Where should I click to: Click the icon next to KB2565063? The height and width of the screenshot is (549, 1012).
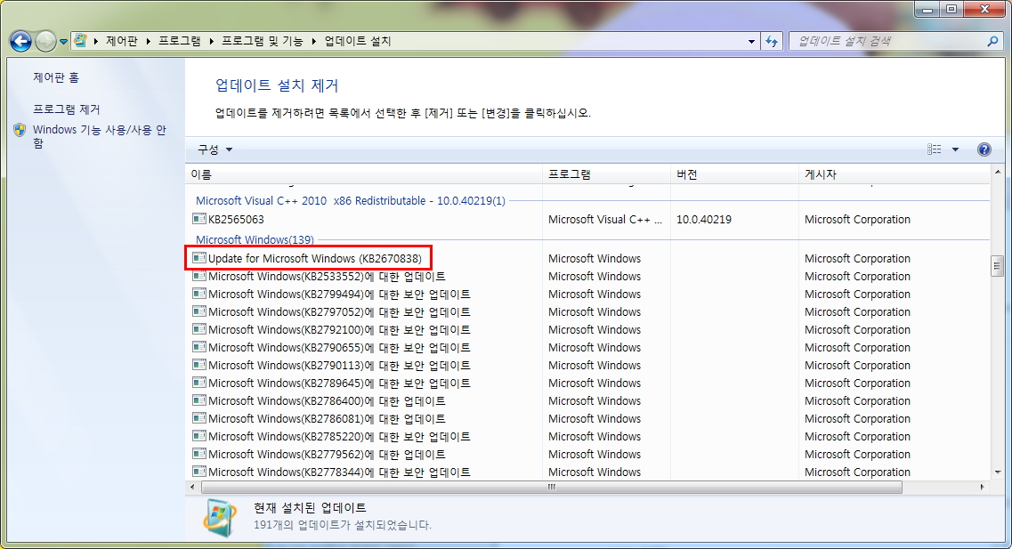point(199,219)
